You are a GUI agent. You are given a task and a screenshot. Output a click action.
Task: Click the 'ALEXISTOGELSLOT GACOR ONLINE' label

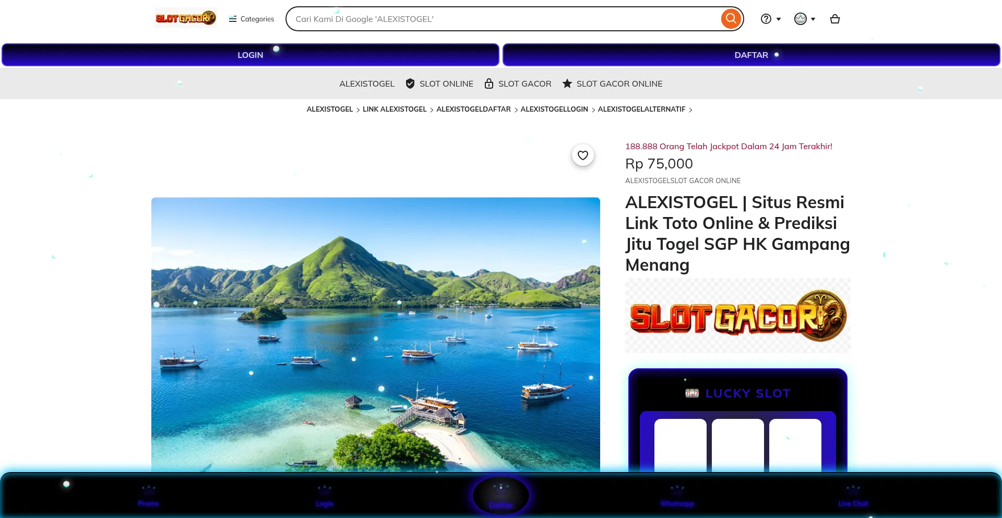click(683, 180)
